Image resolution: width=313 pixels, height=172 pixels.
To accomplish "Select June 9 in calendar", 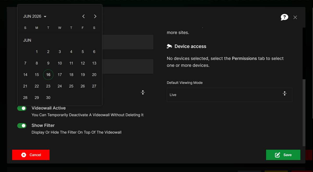I will click(48, 63).
